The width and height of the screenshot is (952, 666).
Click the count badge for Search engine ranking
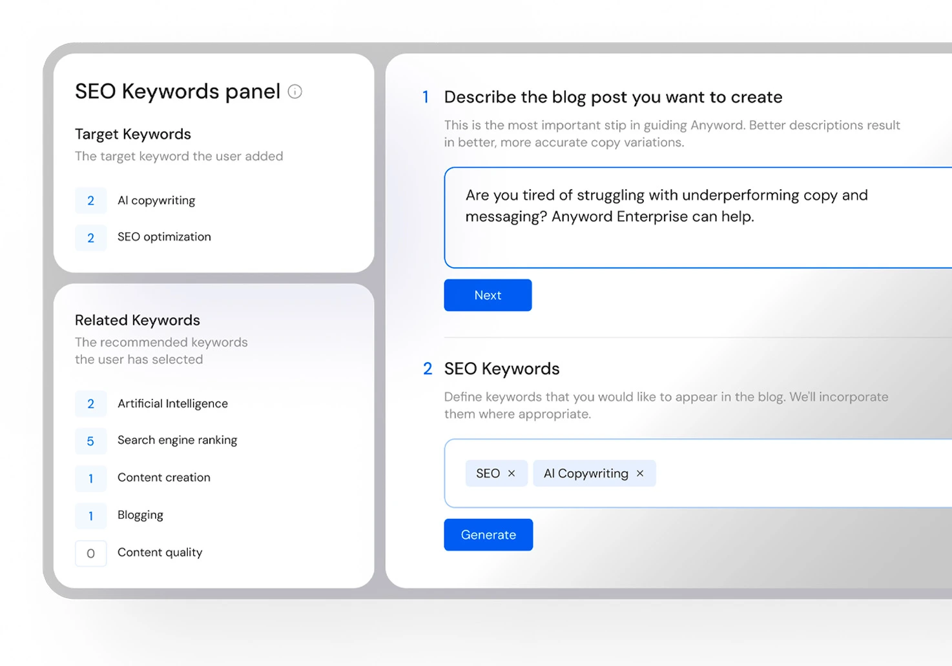click(x=90, y=441)
